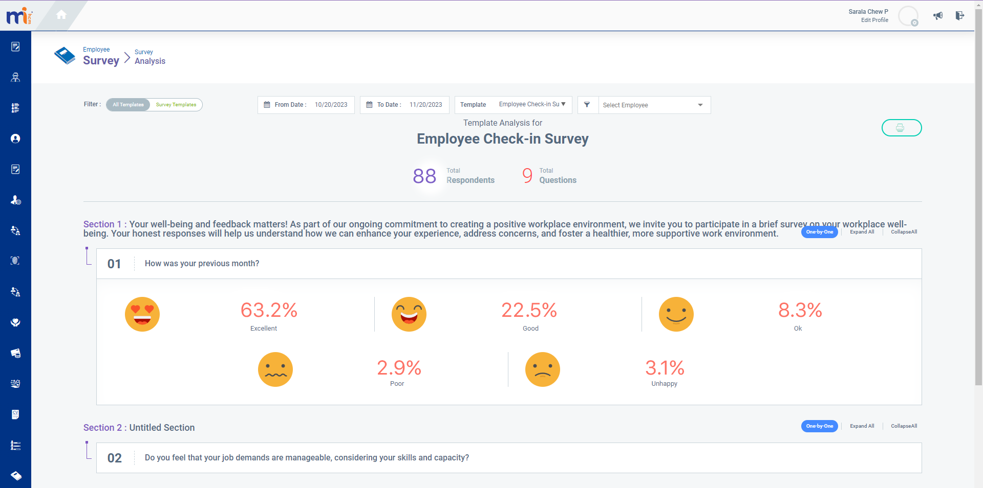Click the filter funnel icon
Screen dimensions: 983x488
click(x=587, y=105)
